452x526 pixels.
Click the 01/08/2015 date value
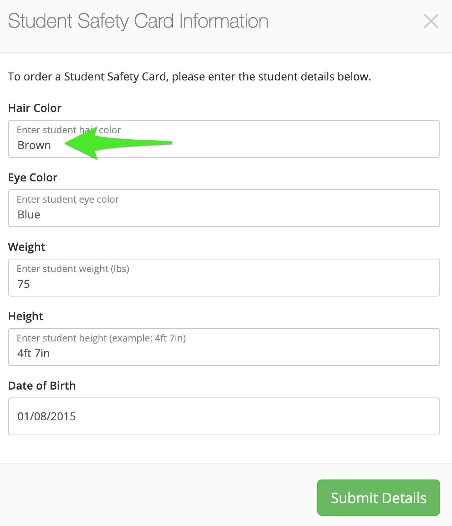click(47, 417)
